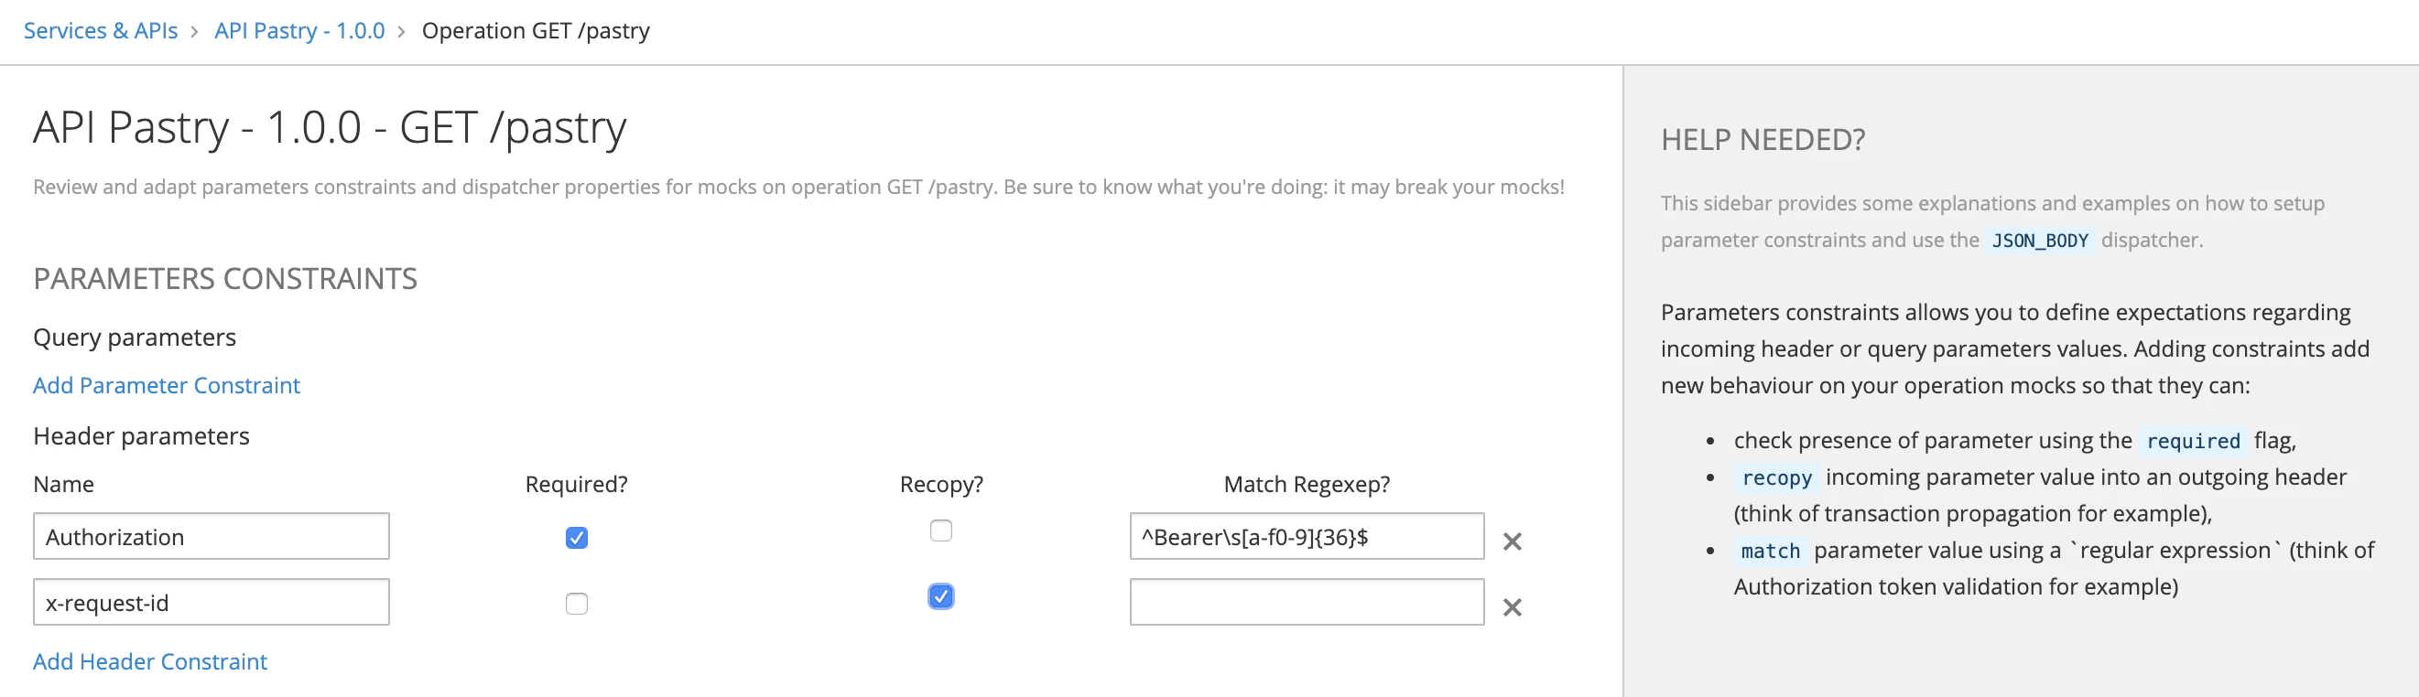Viewport: 2419px width, 697px height.
Task: Focus the x-request-id name field
Action: pos(212,602)
